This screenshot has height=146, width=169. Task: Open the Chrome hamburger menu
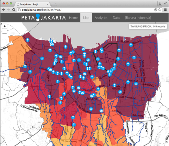pos(166,10)
